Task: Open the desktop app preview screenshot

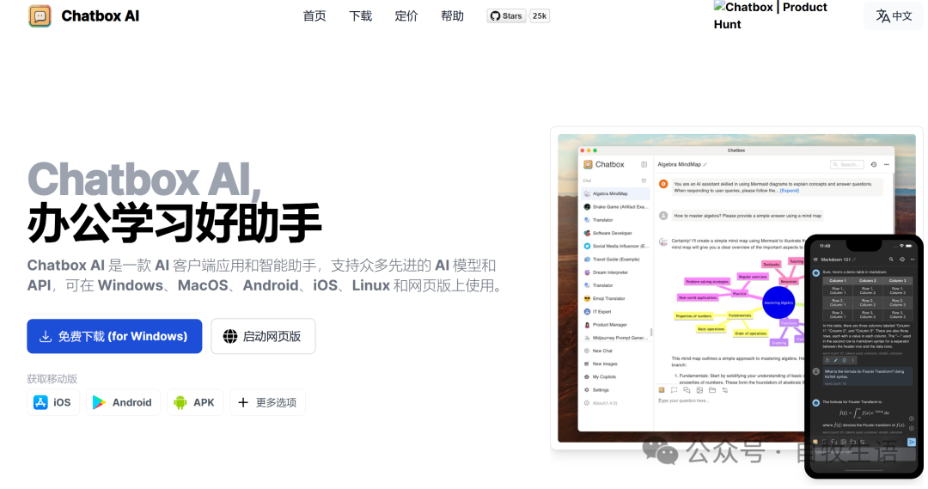Action: [736, 288]
